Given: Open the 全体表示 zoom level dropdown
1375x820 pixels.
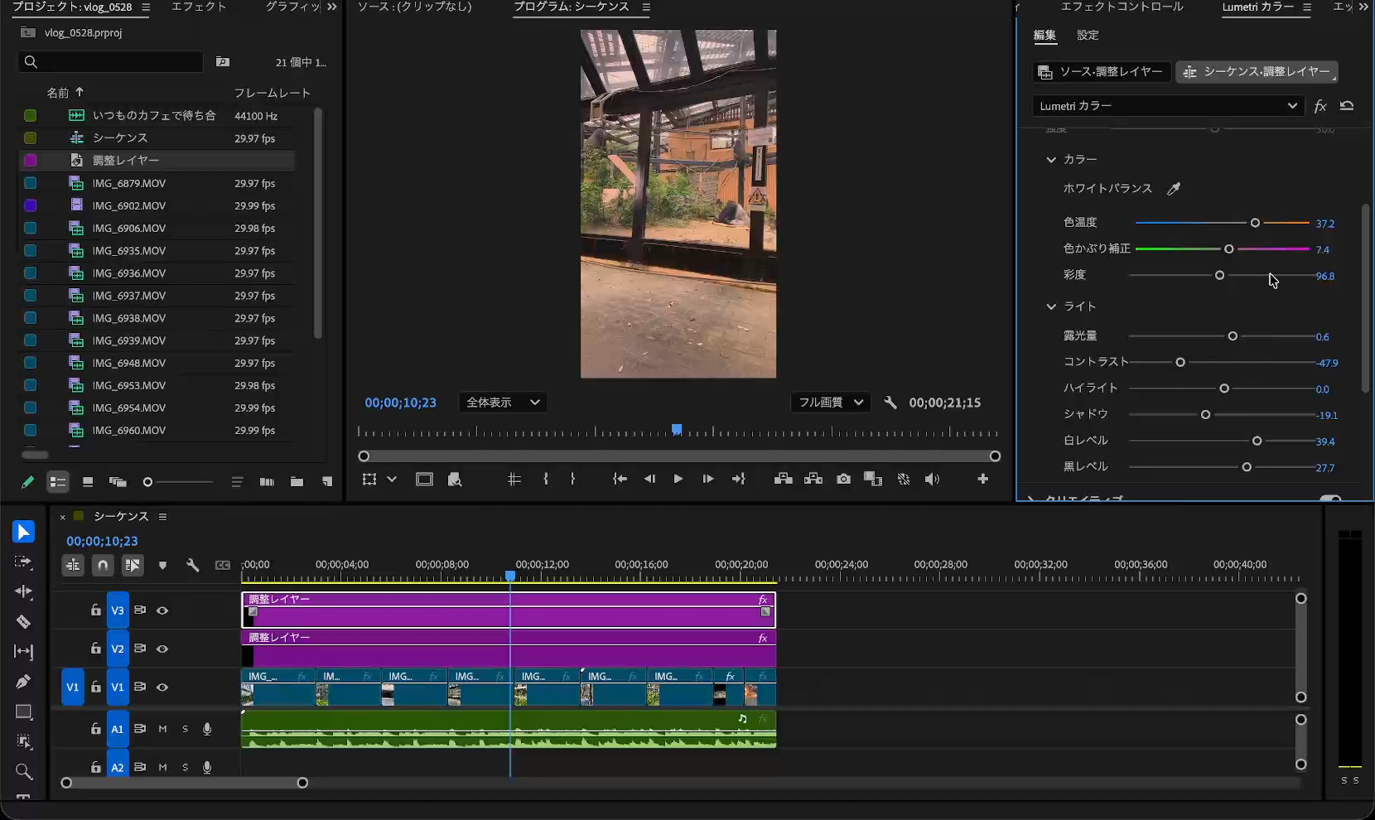Looking at the screenshot, I should point(503,403).
